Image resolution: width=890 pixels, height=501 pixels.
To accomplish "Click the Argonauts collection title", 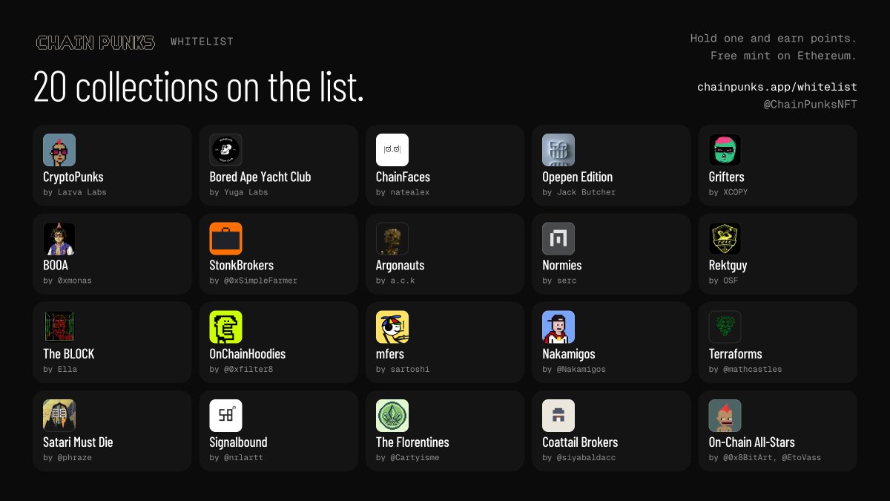I will click(x=400, y=265).
